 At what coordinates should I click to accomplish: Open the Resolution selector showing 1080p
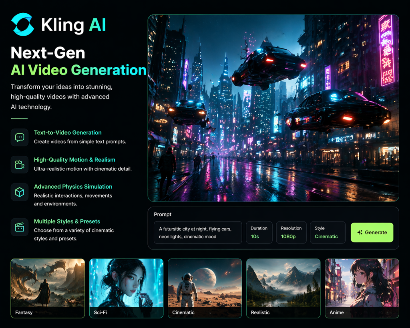tap(291, 232)
